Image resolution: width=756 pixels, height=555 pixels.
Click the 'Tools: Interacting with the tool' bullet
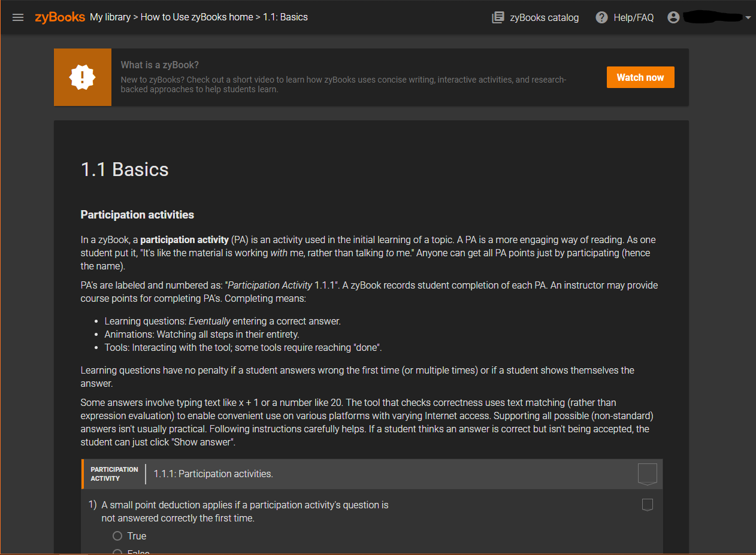click(243, 347)
